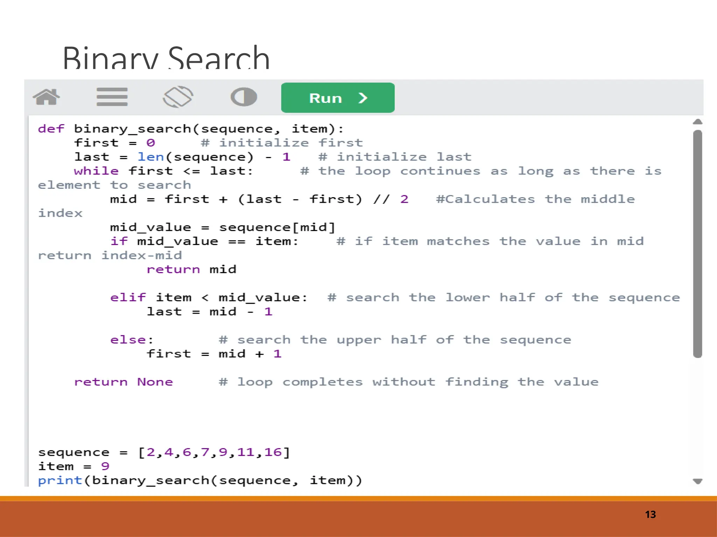
Task: Click the print(binary_search) statement
Action: 200,481
